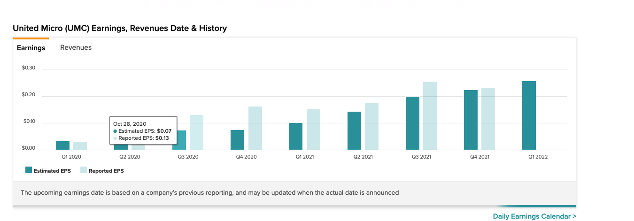Click the Q3 2021 axis label
Viewport: 634px width, 221px height.
click(x=421, y=157)
